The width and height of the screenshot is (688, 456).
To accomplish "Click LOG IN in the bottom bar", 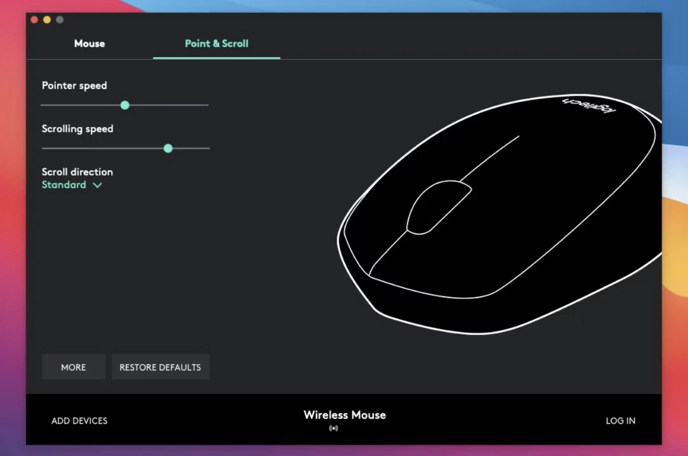I will [x=620, y=421].
